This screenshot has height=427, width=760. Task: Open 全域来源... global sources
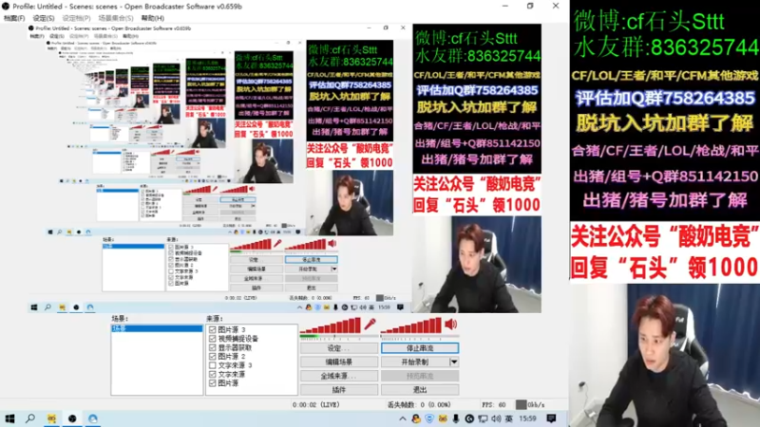click(x=339, y=376)
